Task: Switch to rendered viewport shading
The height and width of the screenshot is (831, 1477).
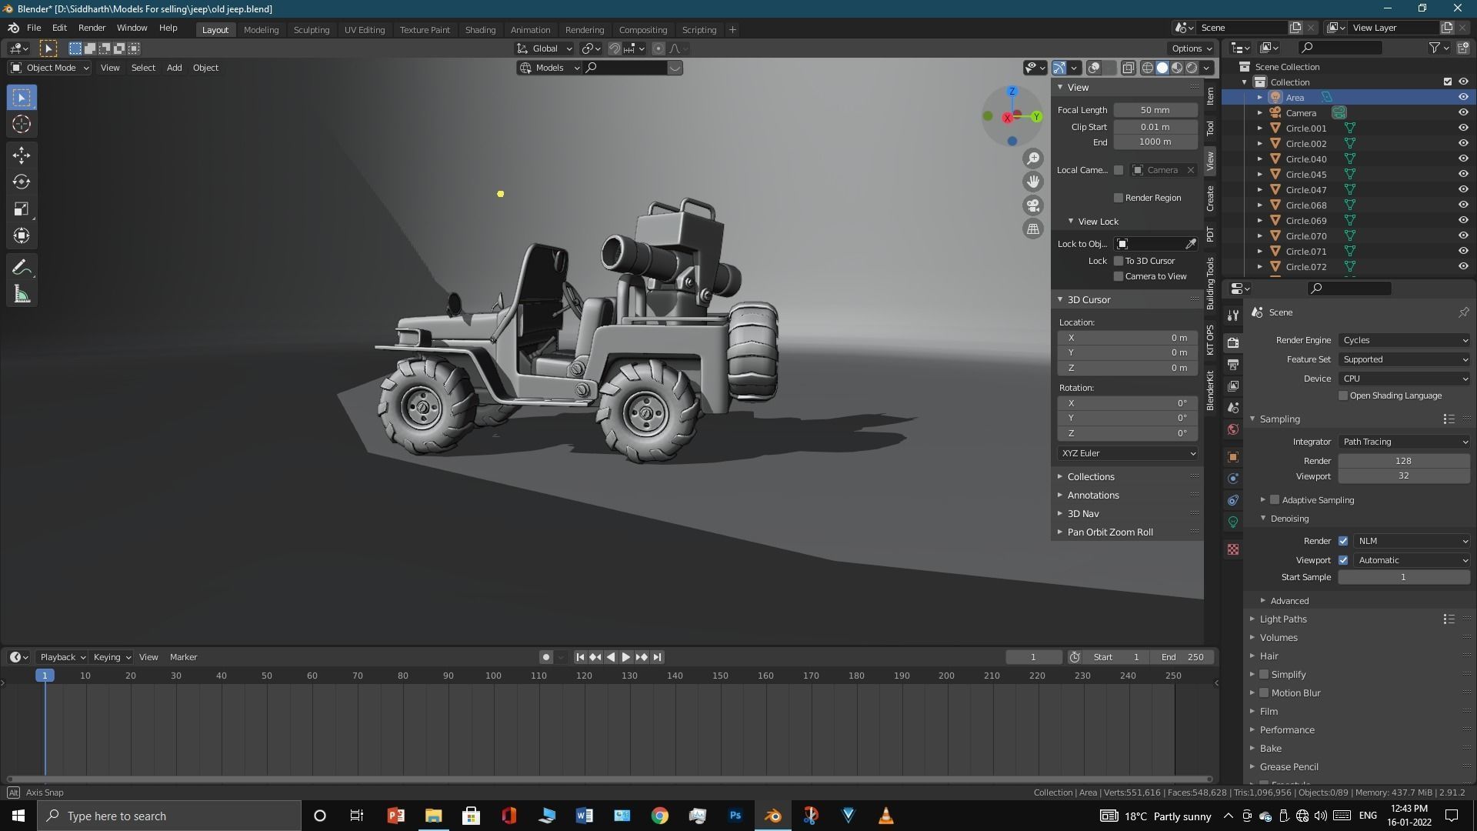Action: point(1192,68)
